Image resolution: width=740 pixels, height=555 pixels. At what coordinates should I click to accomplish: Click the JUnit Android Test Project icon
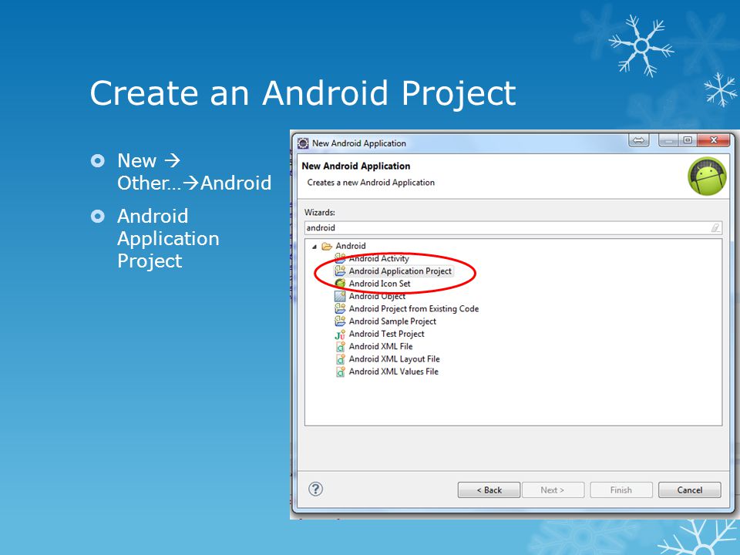click(x=340, y=334)
